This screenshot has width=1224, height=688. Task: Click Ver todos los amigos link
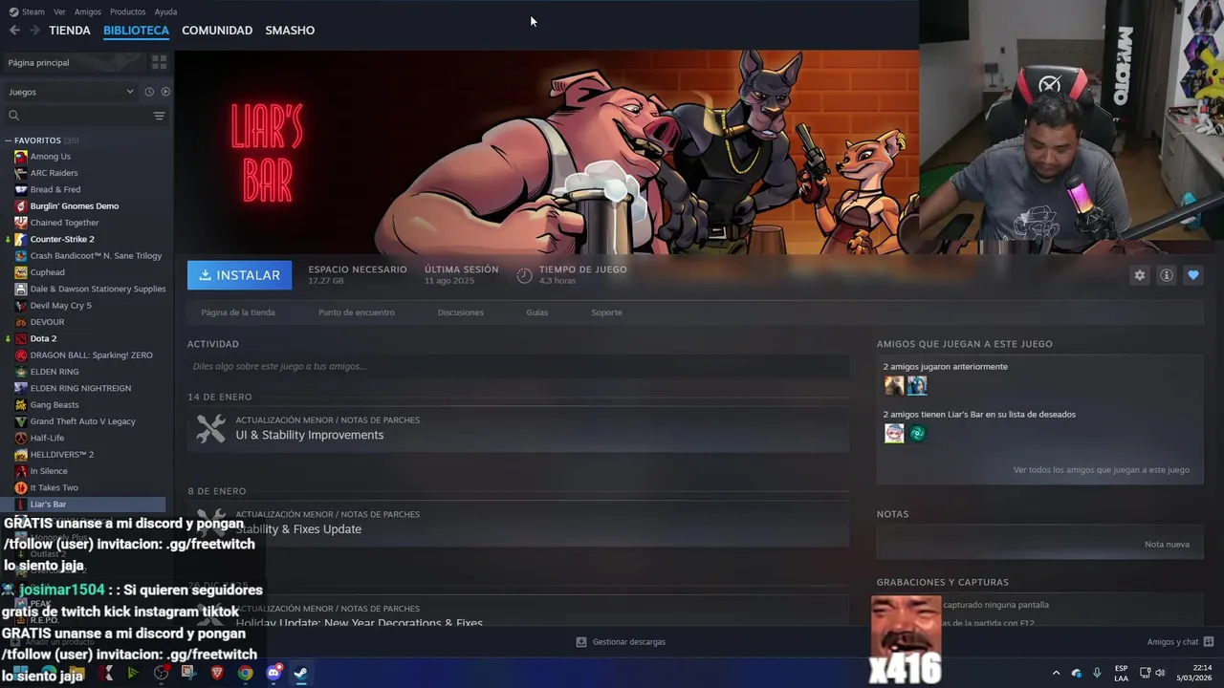(1102, 470)
